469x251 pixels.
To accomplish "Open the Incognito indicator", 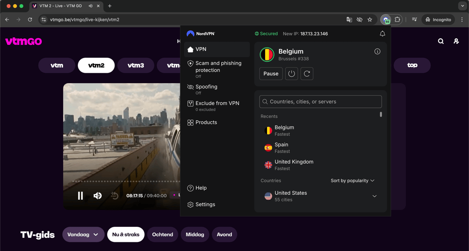I will coord(438,20).
